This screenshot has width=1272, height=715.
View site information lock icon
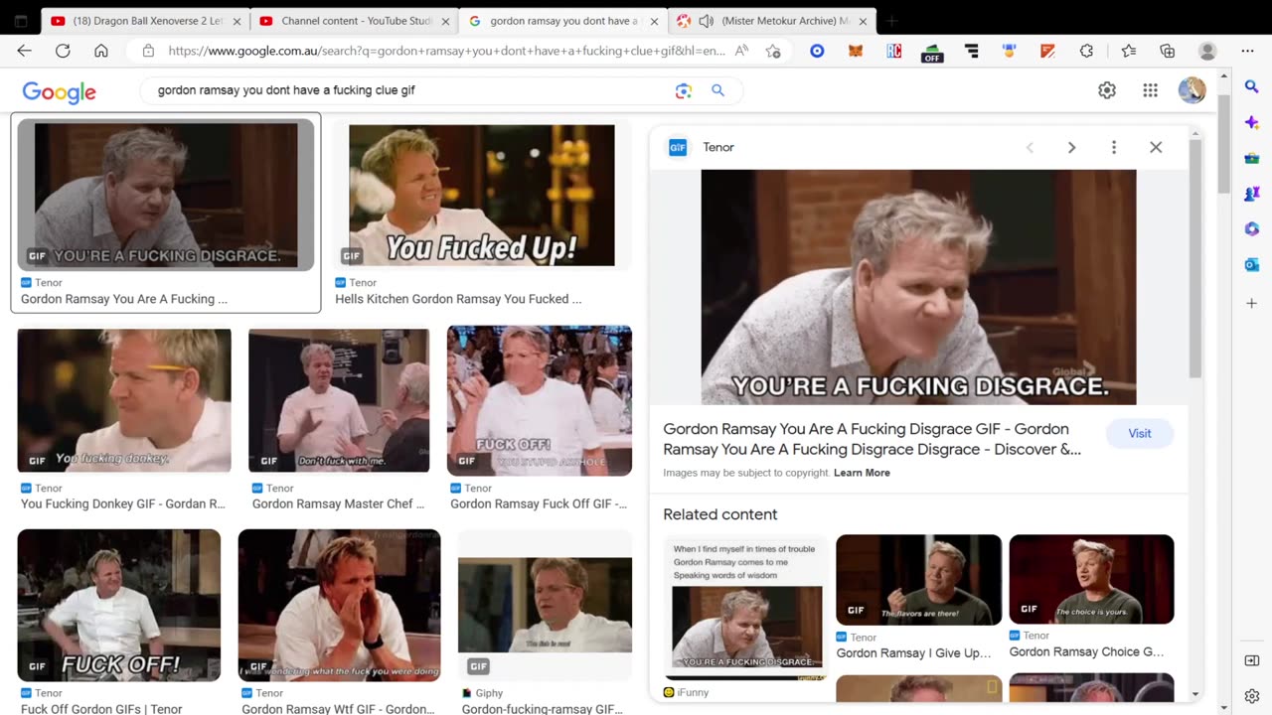click(x=148, y=51)
